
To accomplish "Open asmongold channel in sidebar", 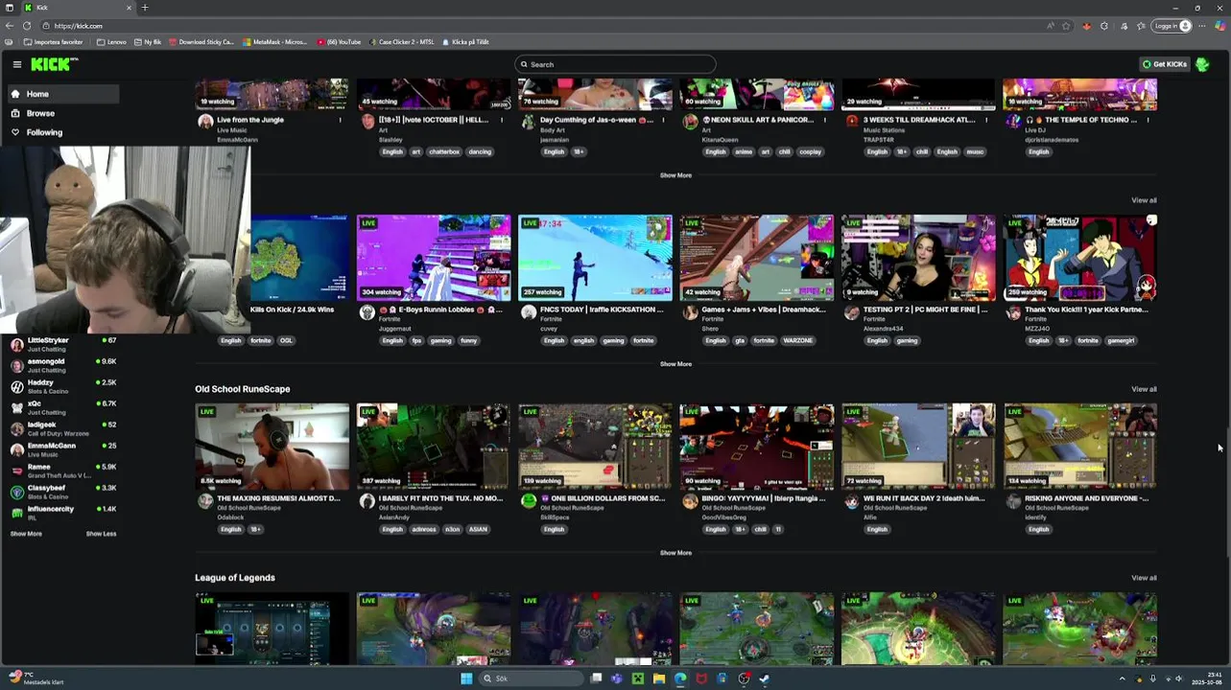I will 62,365.
